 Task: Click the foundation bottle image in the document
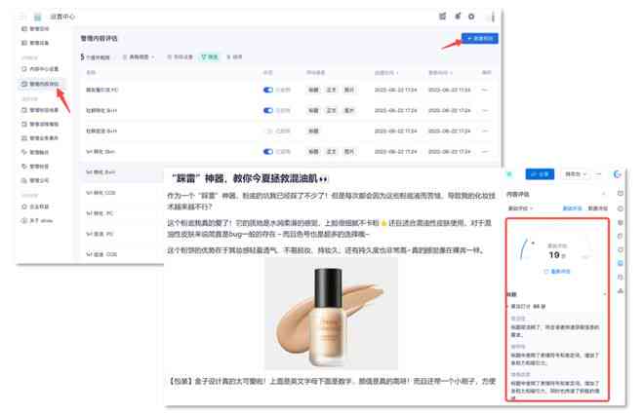coord(331,314)
